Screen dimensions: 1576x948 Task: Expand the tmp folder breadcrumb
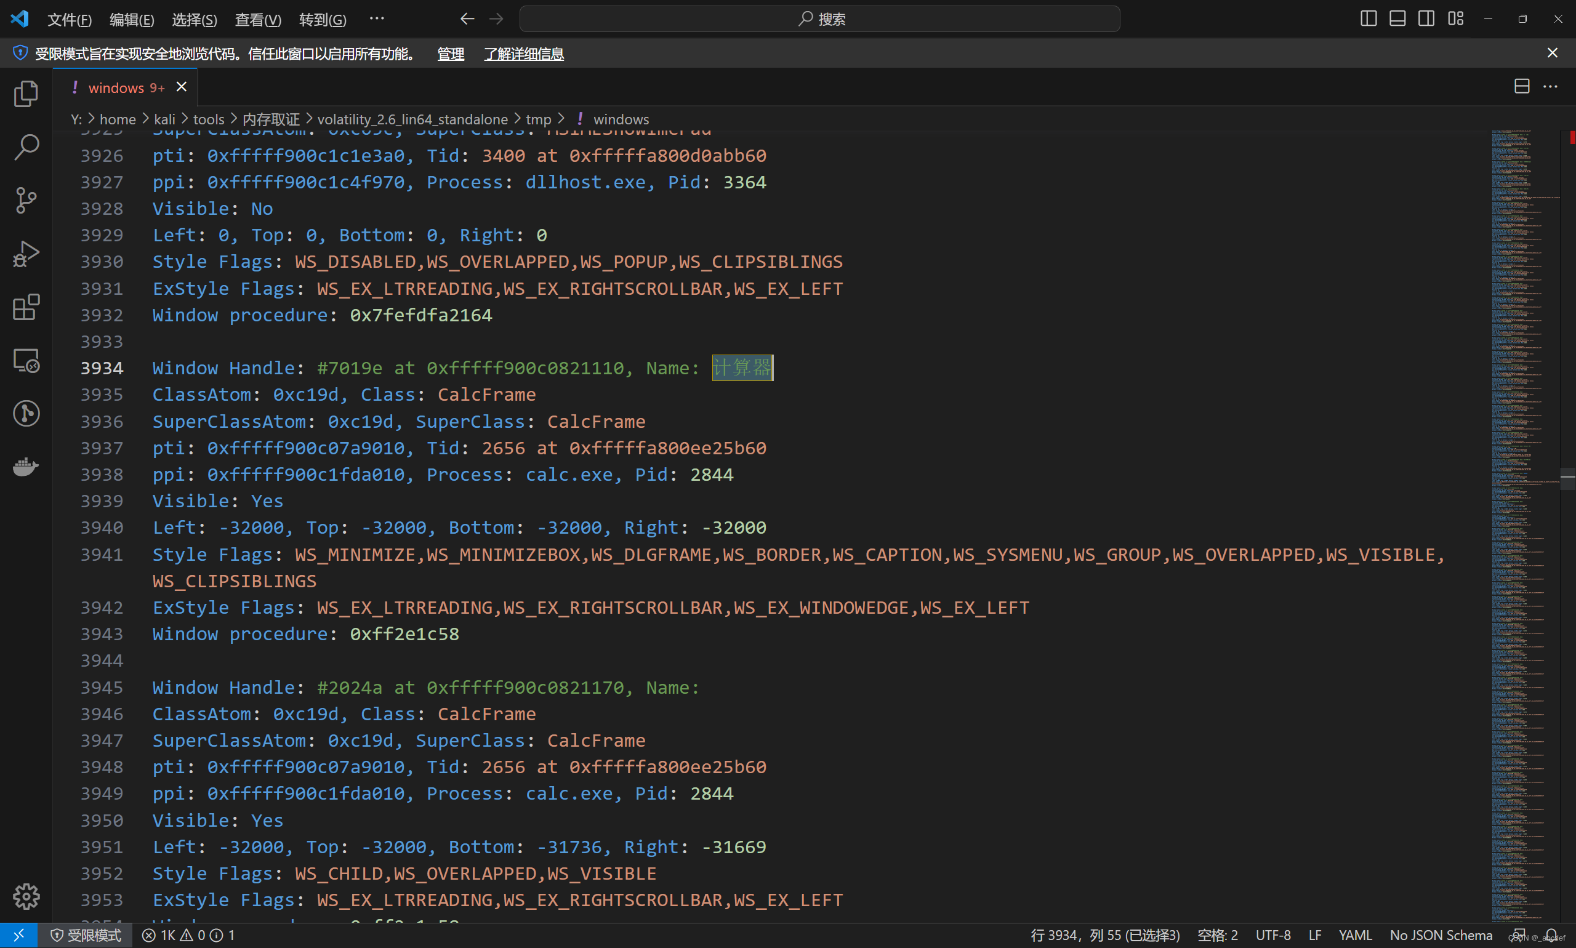tap(538, 119)
